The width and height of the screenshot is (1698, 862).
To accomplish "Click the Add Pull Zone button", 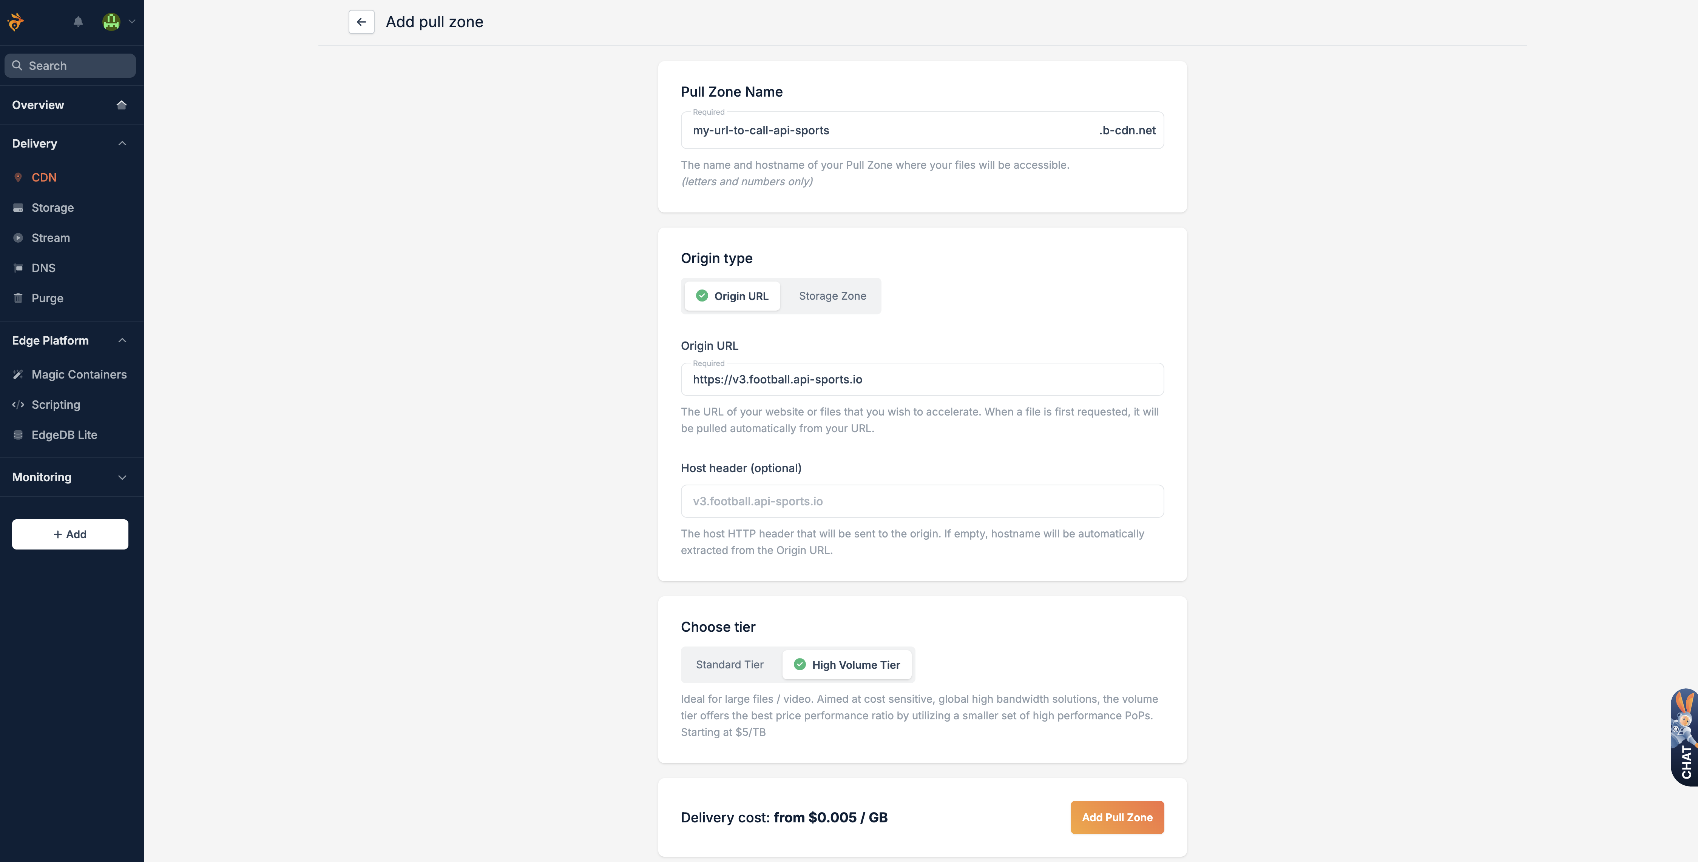I will click(x=1117, y=817).
